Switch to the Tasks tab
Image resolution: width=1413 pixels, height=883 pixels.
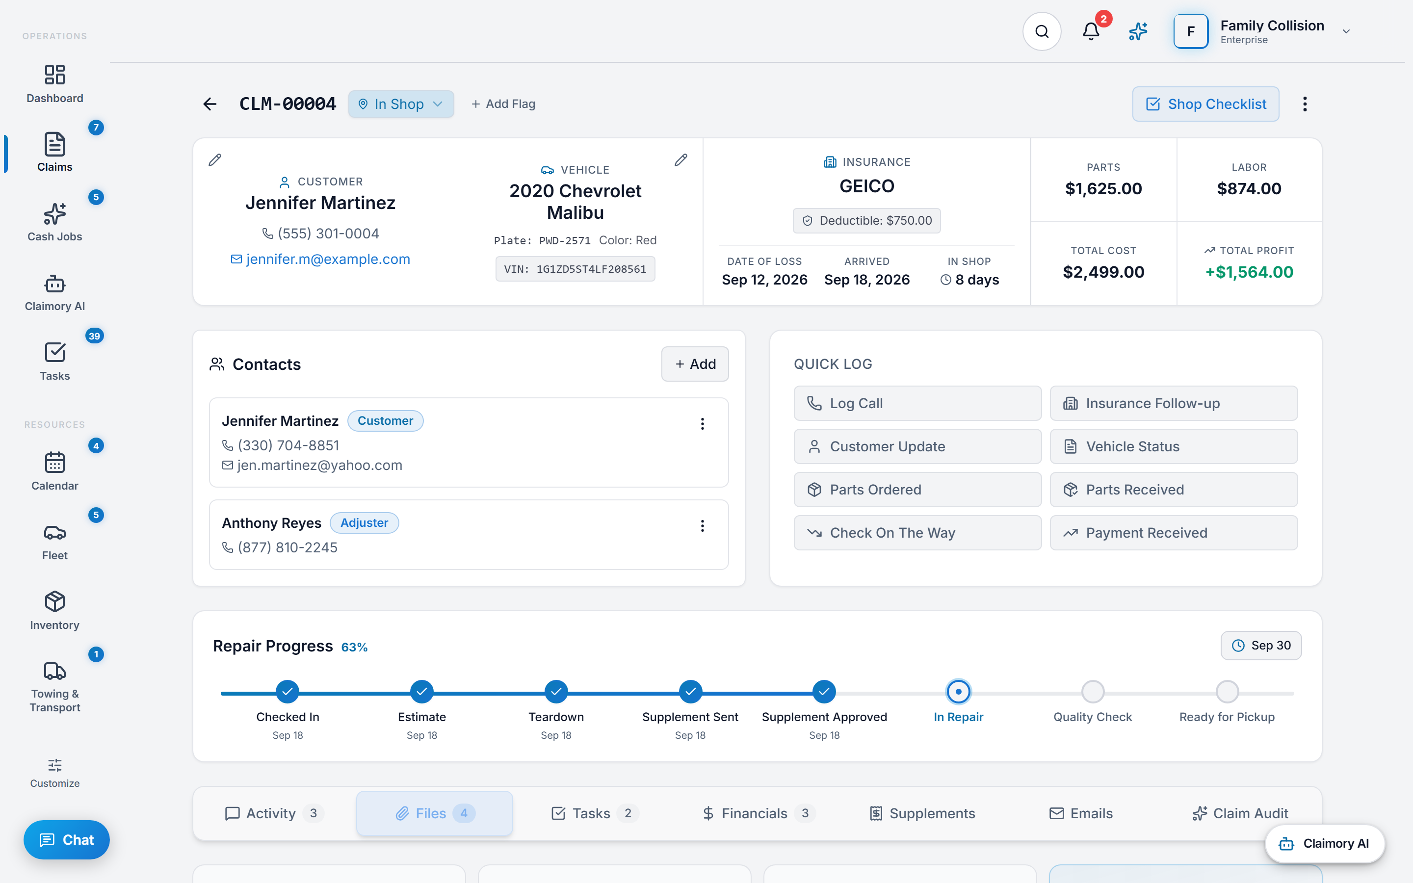[595, 813]
